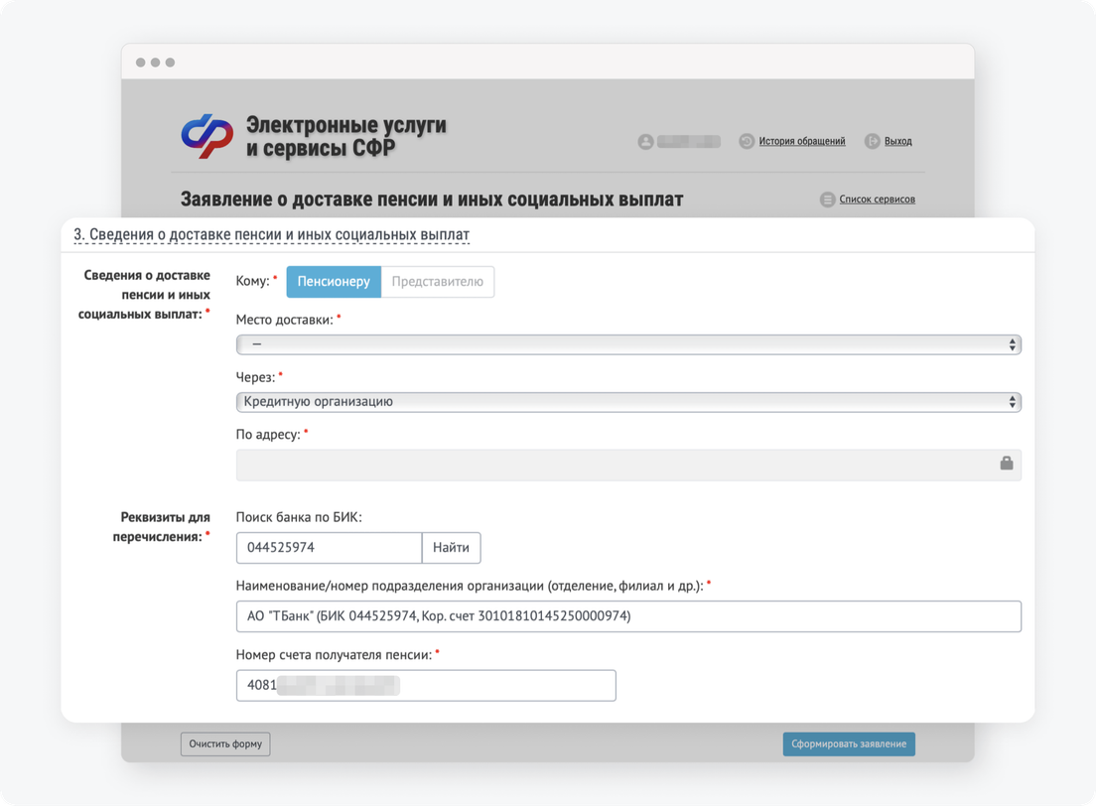Viewport: 1096px width, 806px height.
Task: Click the pension recipient account number field
Action: pyautogui.click(x=426, y=685)
